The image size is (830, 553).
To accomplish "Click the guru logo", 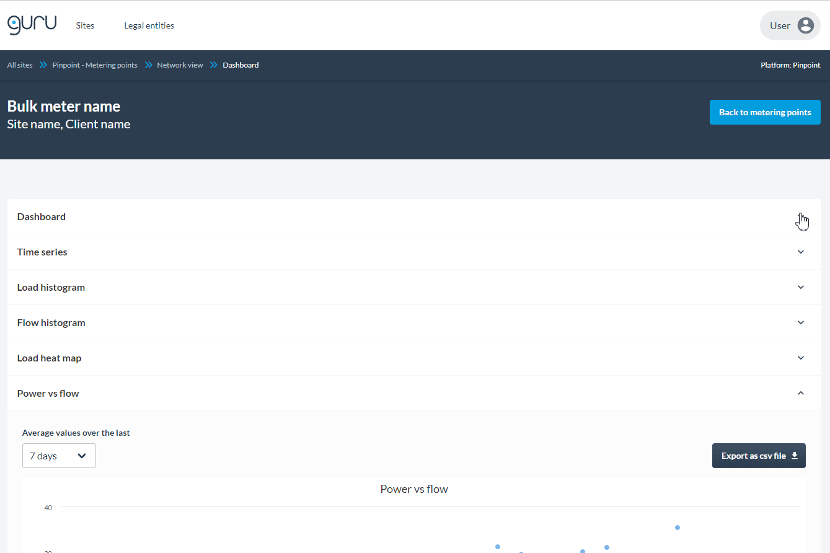I will point(32,24).
